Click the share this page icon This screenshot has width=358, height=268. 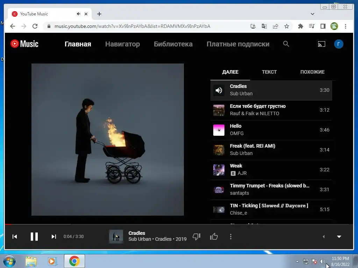pyautogui.click(x=275, y=26)
